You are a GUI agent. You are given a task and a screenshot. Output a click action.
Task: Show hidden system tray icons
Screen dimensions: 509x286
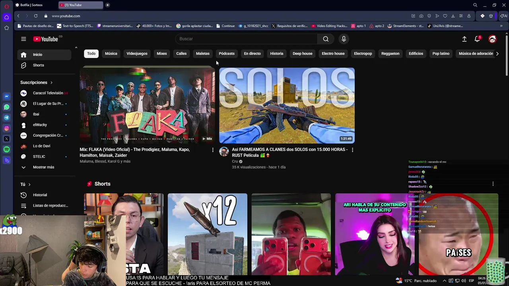click(445, 280)
